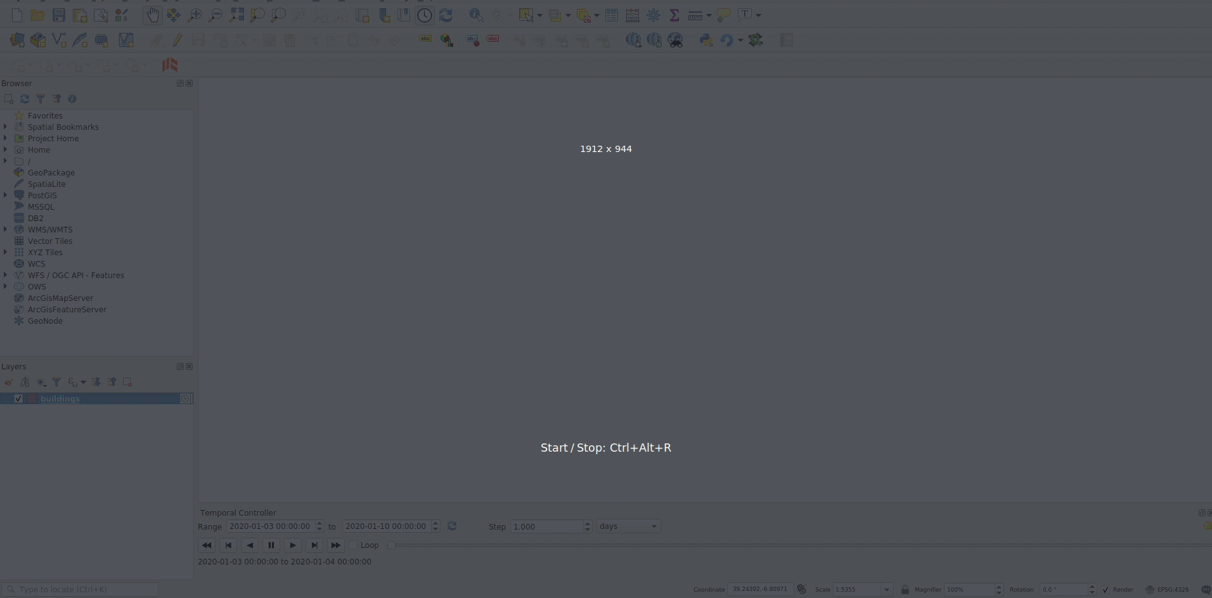Click the Identify Features tool

[475, 15]
